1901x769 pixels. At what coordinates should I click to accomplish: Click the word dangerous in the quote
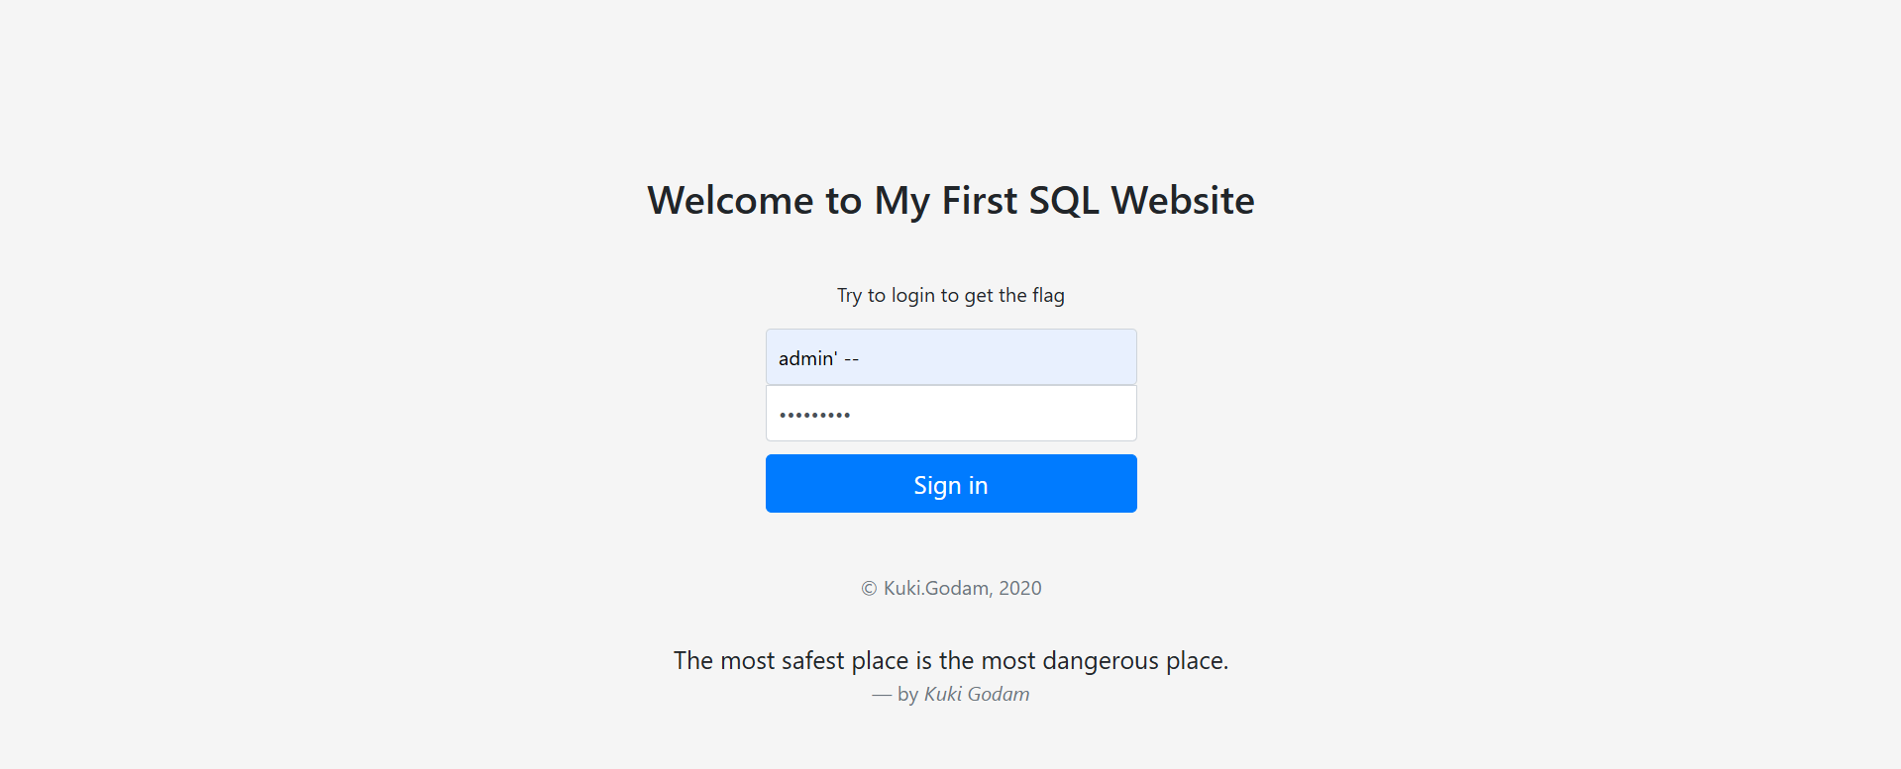(x=1101, y=660)
